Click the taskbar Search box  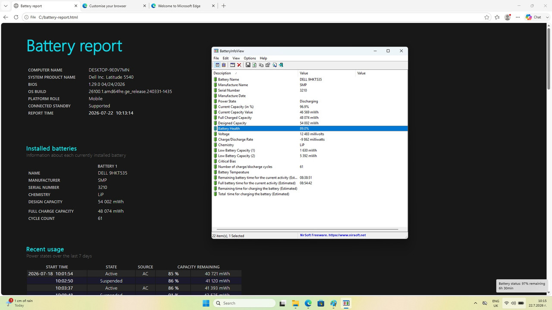[x=245, y=303]
